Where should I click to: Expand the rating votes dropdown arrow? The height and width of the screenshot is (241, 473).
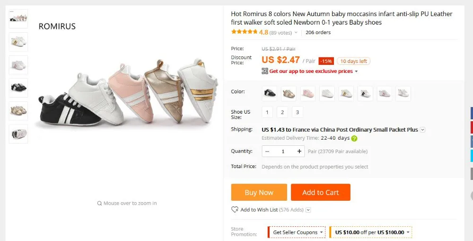pyautogui.click(x=296, y=33)
